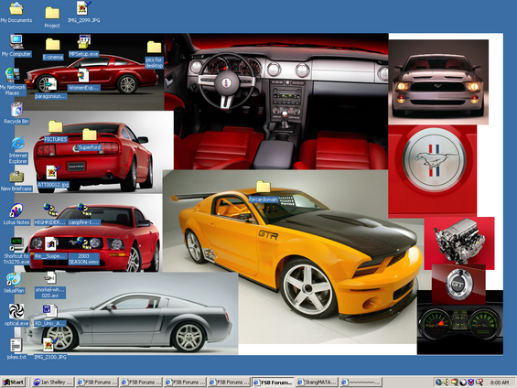Click the snorkel-wh...020.avi video file

(x=50, y=286)
